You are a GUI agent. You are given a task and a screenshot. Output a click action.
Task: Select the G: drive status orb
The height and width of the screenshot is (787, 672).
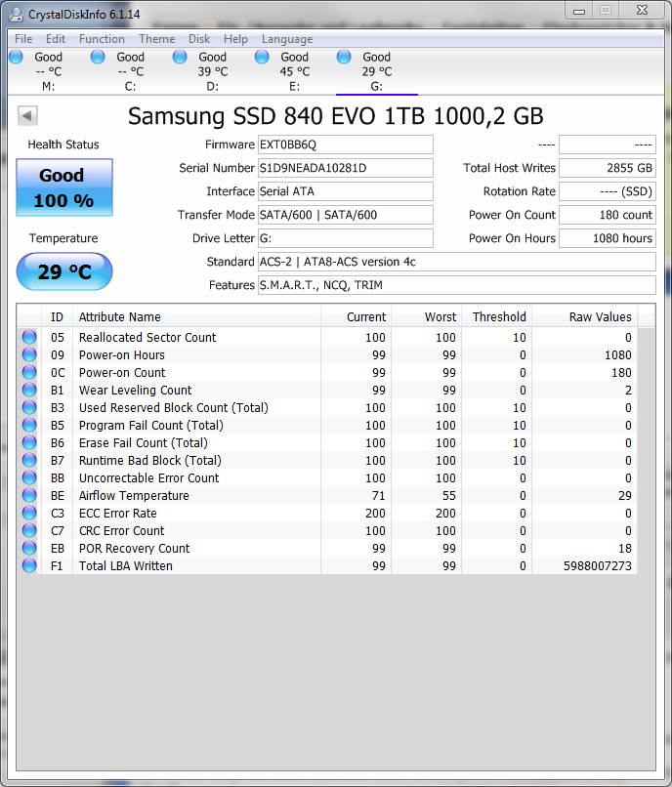(344, 57)
